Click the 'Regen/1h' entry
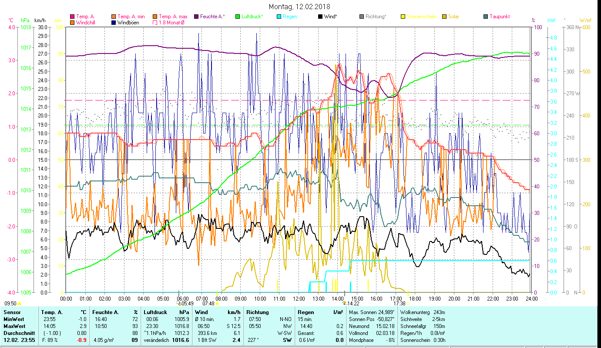The height and width of the screenshot is (348, 601). pos(423,333)
